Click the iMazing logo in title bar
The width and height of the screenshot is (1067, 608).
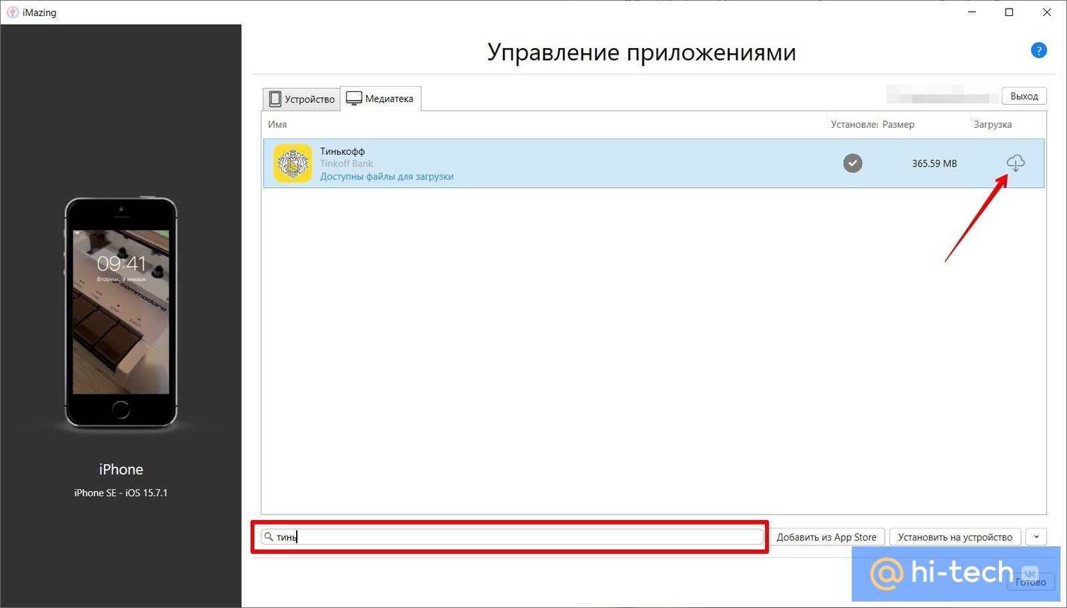coord(12,12)
